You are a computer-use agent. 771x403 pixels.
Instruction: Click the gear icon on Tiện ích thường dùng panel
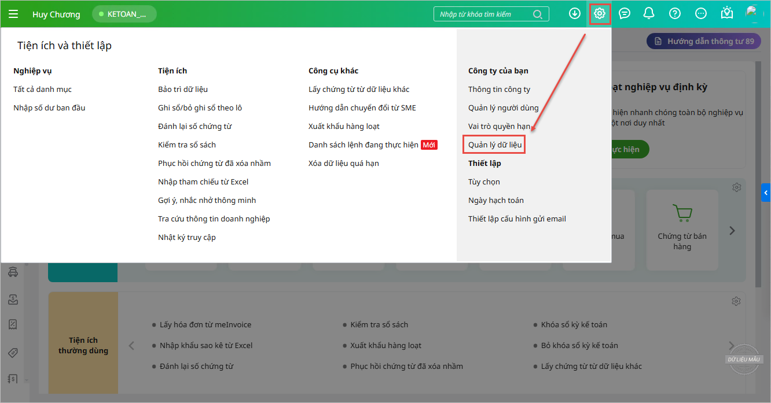tap(736, 301)
